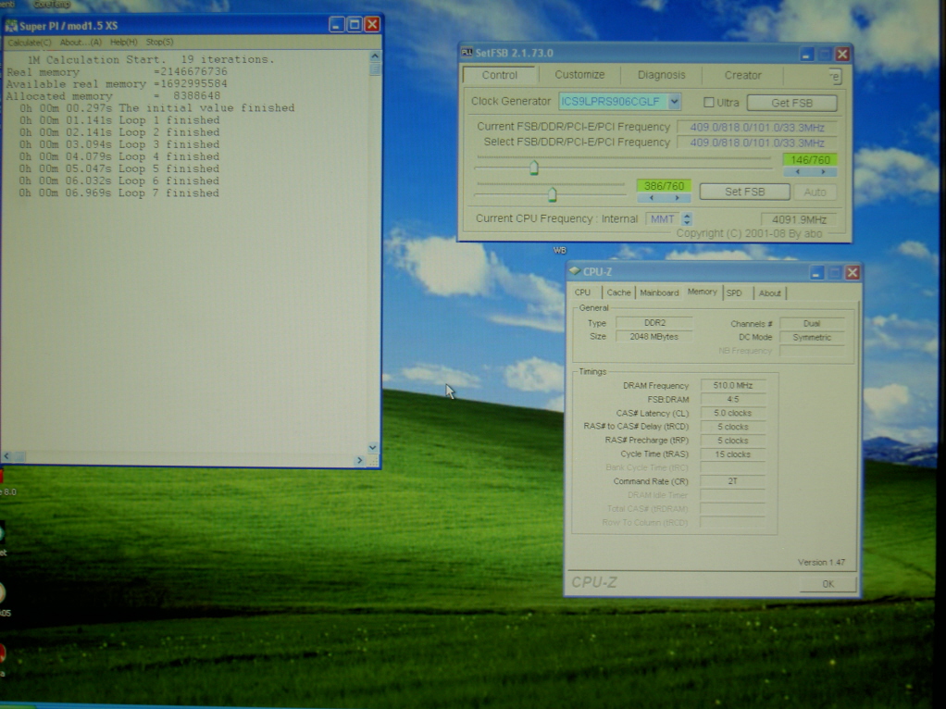This screenshot has width=946, height=709.
Task: Open the Help(H) menu in Super PI
Action: point(124,43)
